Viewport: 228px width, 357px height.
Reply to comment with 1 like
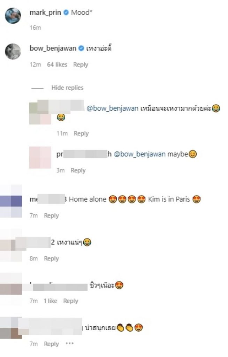tap(71, 301)
